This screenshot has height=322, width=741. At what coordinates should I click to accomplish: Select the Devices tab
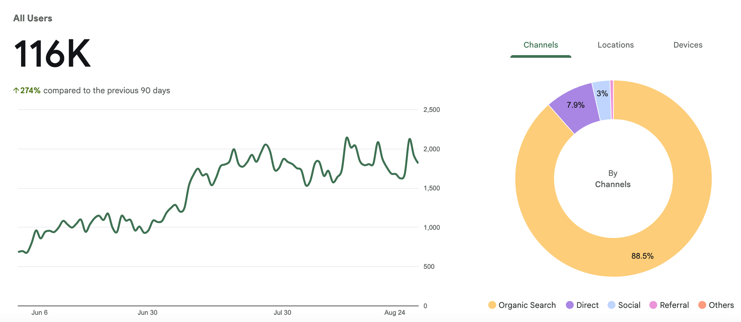(688, 45)
